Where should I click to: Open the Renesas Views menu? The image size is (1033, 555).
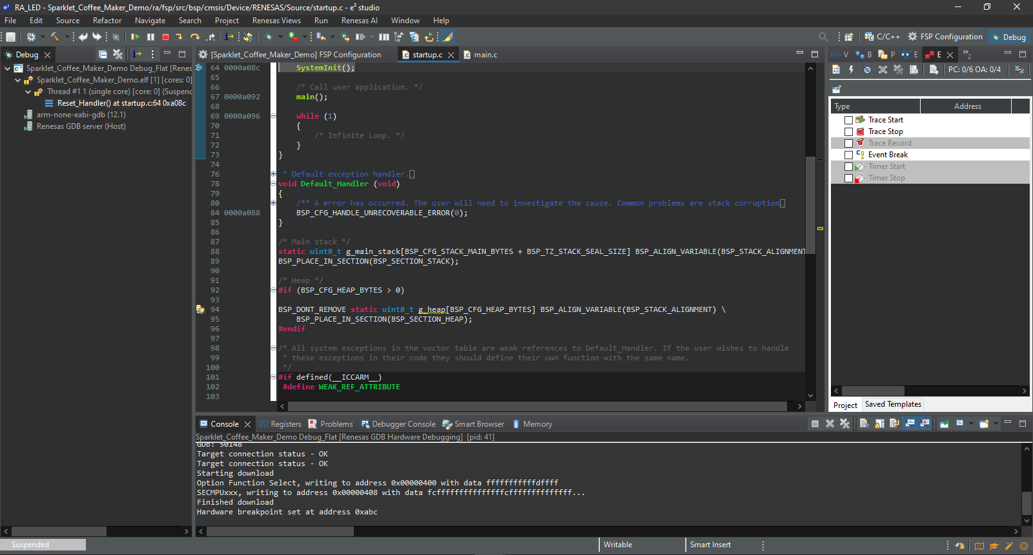coord(276,21)
